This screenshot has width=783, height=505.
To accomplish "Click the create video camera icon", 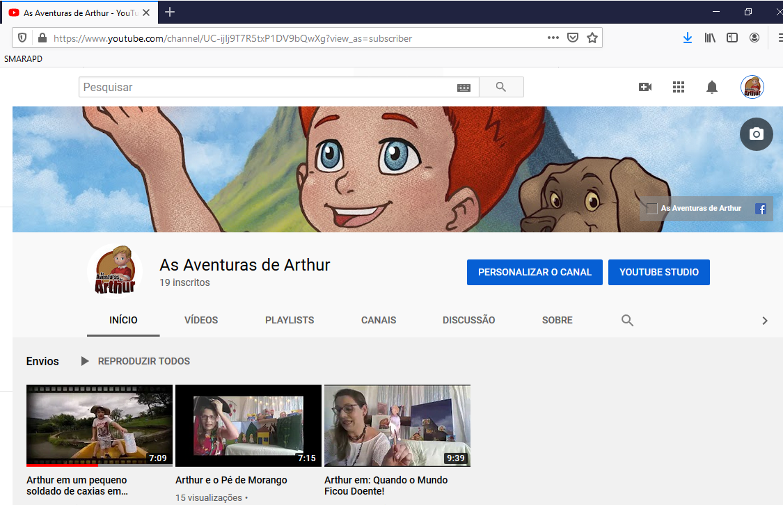I will 645,87.
